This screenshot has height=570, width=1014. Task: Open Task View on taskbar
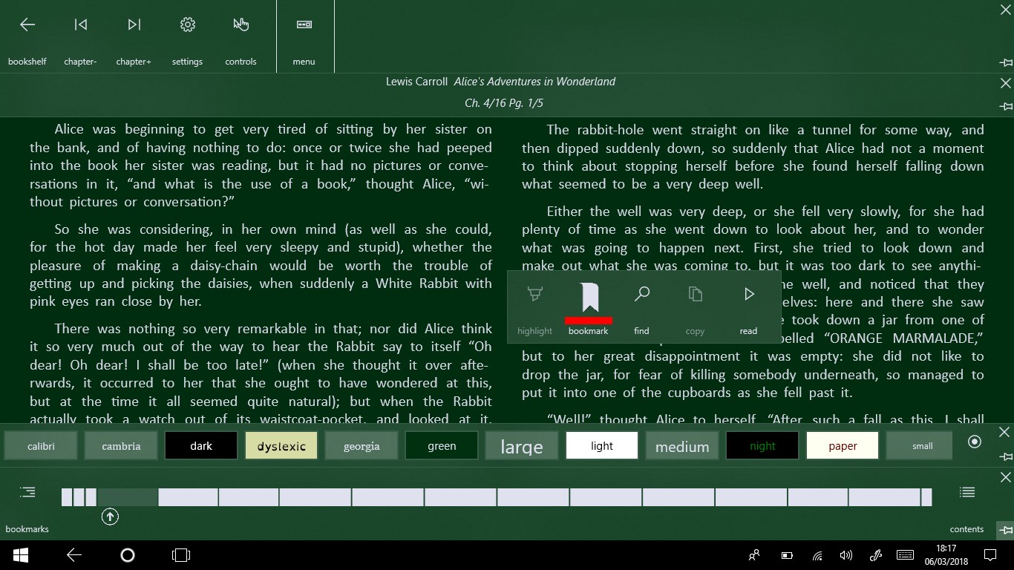[180, 555]
